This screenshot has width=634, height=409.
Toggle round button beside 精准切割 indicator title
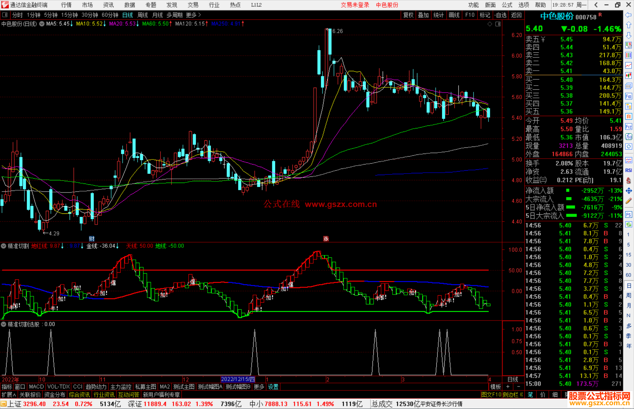tap(4, 246)
